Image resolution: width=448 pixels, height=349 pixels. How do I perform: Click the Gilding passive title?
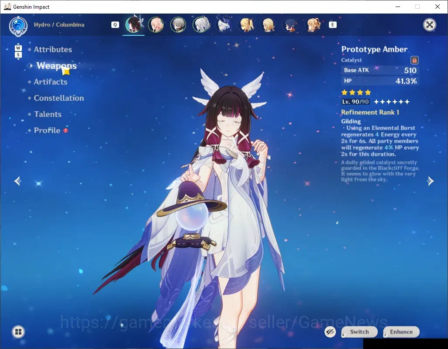pyautogui.click(x=351, y=121)
